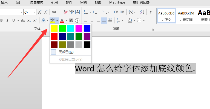Open the 邮件 ribbon tab
Image resolution: width=210 pixels, height=109 pixels.
[69, 2]
